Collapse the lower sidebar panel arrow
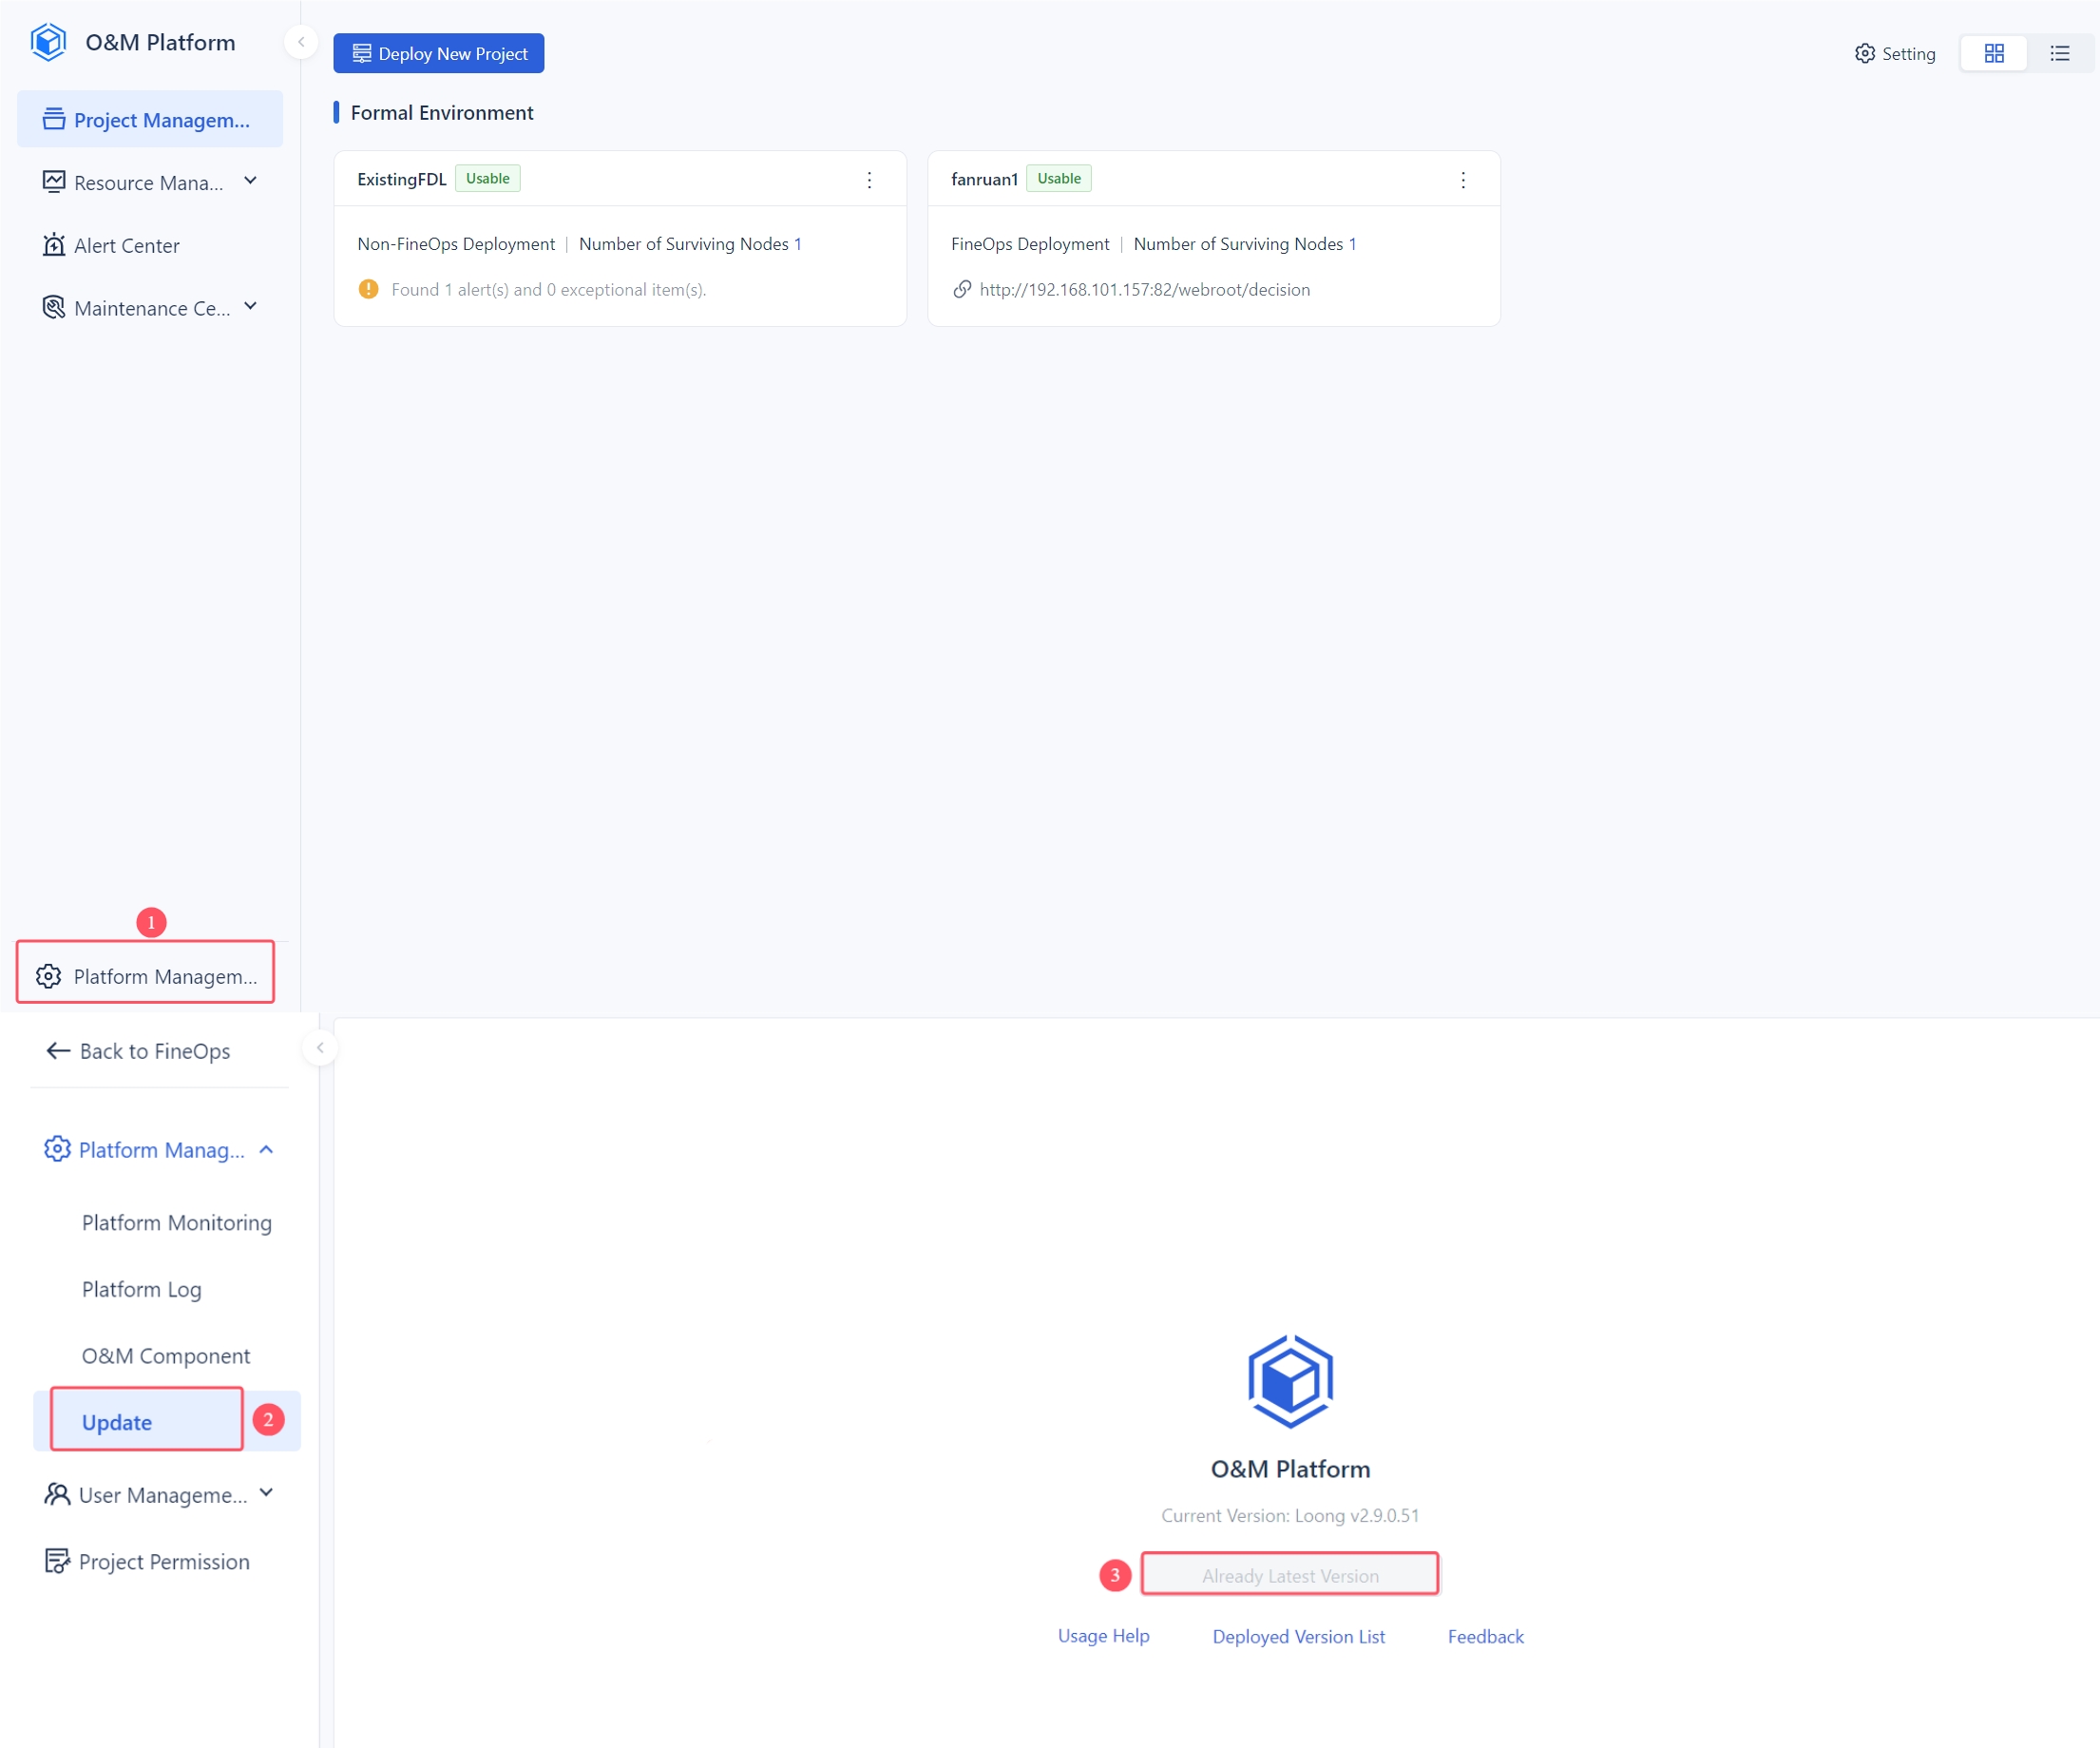The height and width of the screenshot is (1748, 2100). point(320,1047)
